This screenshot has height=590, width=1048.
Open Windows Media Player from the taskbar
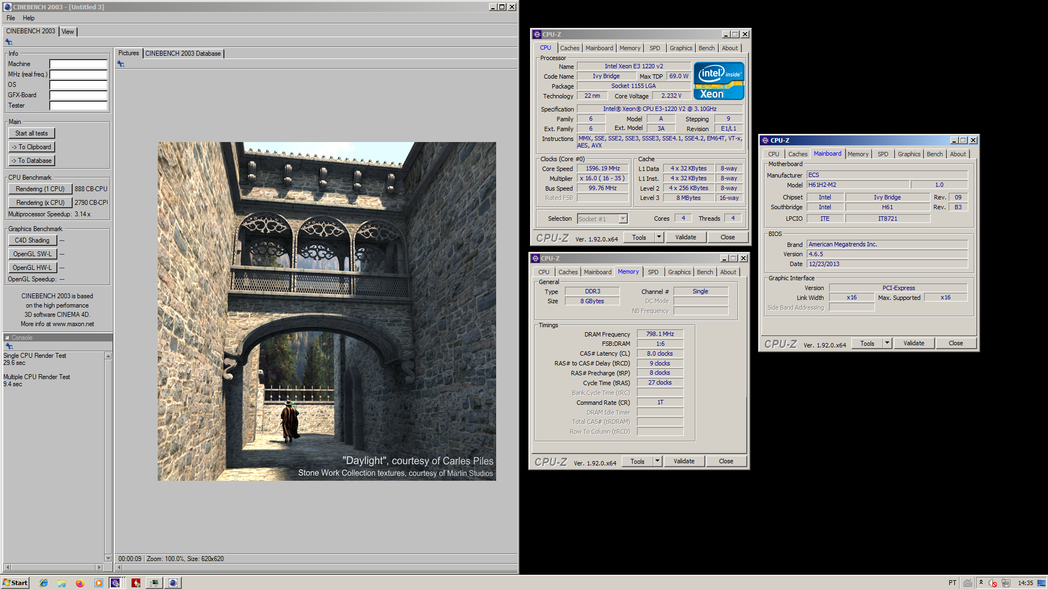[98, 583]
